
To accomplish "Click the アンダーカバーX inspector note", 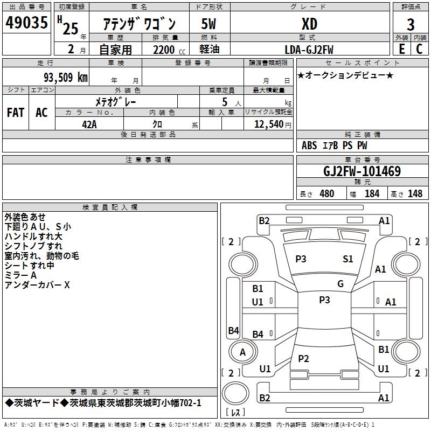I will (x=37, y=285).
